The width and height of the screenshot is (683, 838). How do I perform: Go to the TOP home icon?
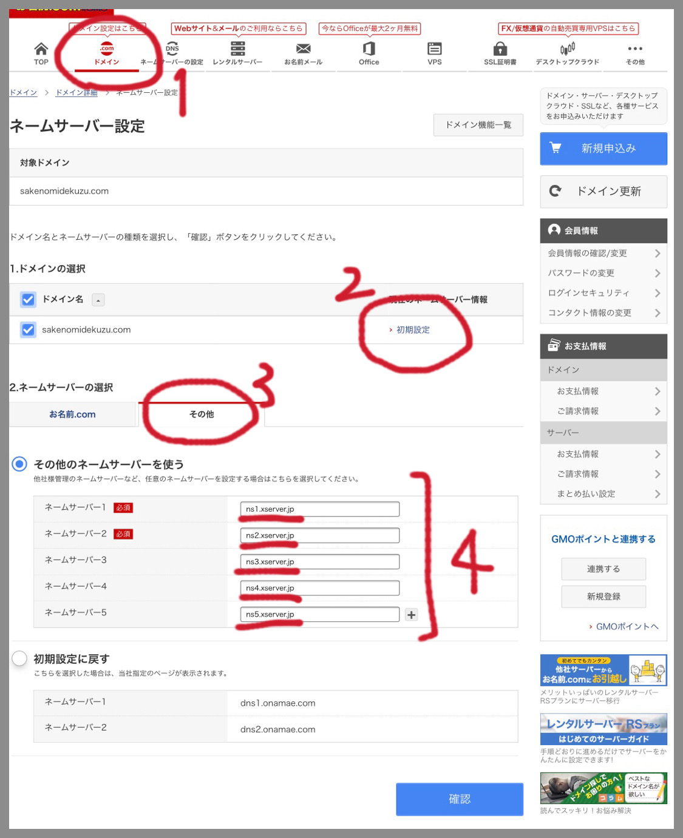click(41, 49)
